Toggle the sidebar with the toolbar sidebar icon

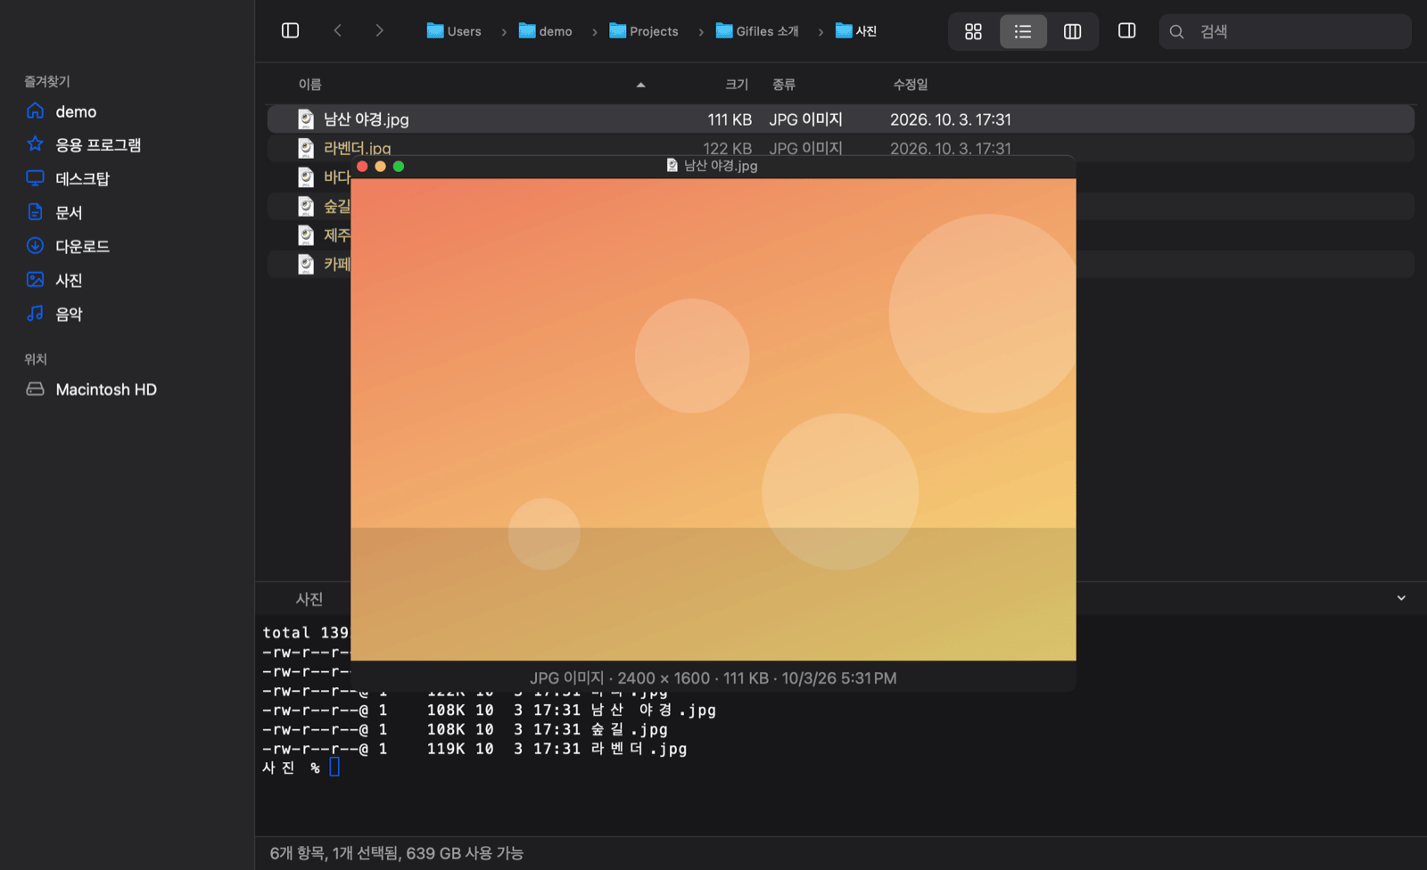(x=290, y=31)
